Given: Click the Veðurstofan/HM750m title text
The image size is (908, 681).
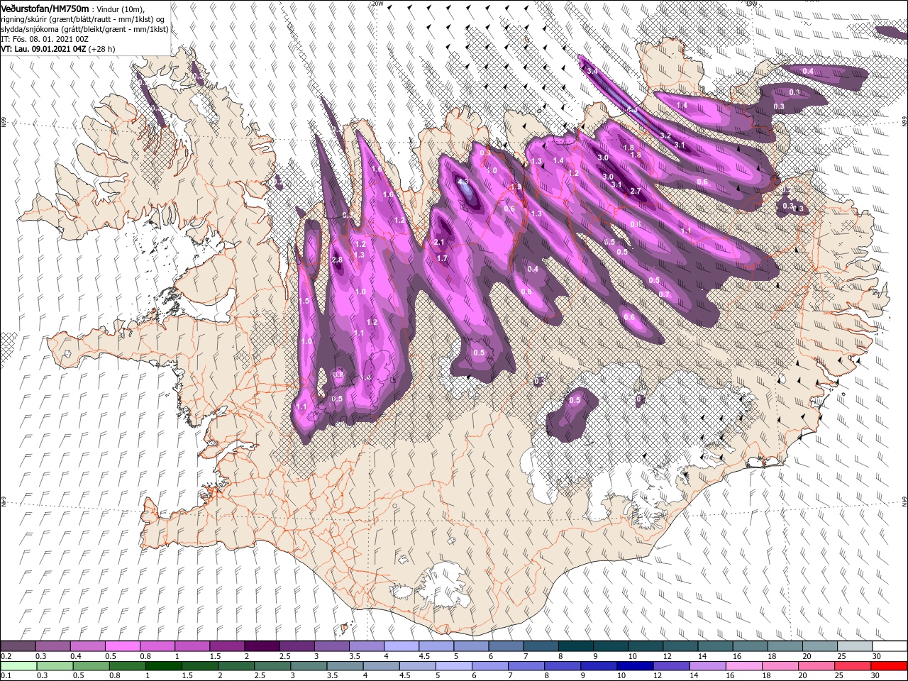Looking at the screenshot, I should pos(45,8).
